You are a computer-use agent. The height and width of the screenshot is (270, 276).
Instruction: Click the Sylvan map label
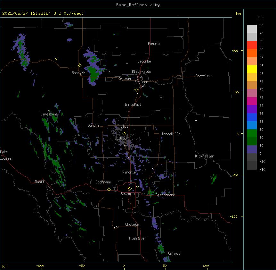click(x=125, y=79)
